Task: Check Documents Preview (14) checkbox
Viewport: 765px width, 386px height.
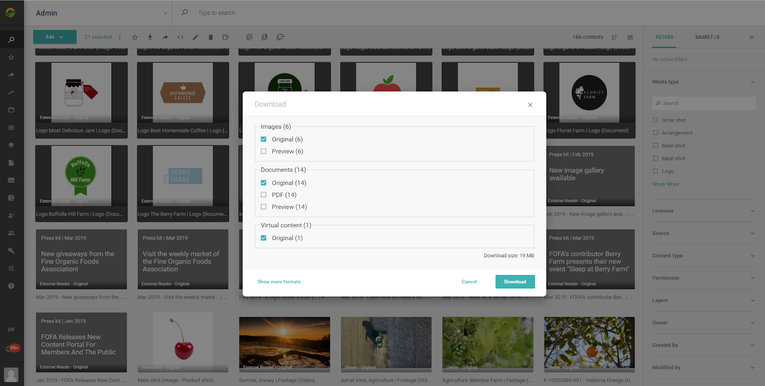Action: 263,207
